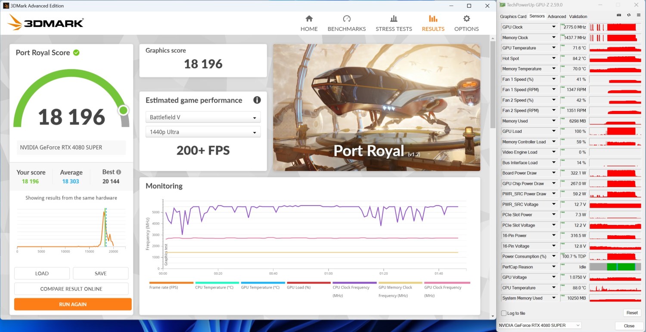Click COMPARE RESULT ONLINE button
Viewport: 646px width, 332px height.
[71, 289]
